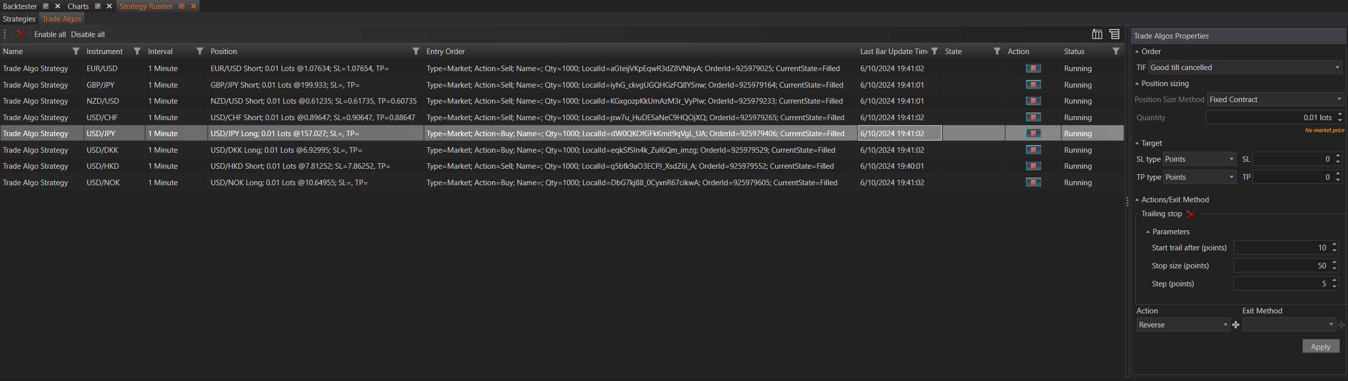Screen dimensions: 1348x381
Task: Stop the EUR/USD trade algo
Action: pos(1033,69)
